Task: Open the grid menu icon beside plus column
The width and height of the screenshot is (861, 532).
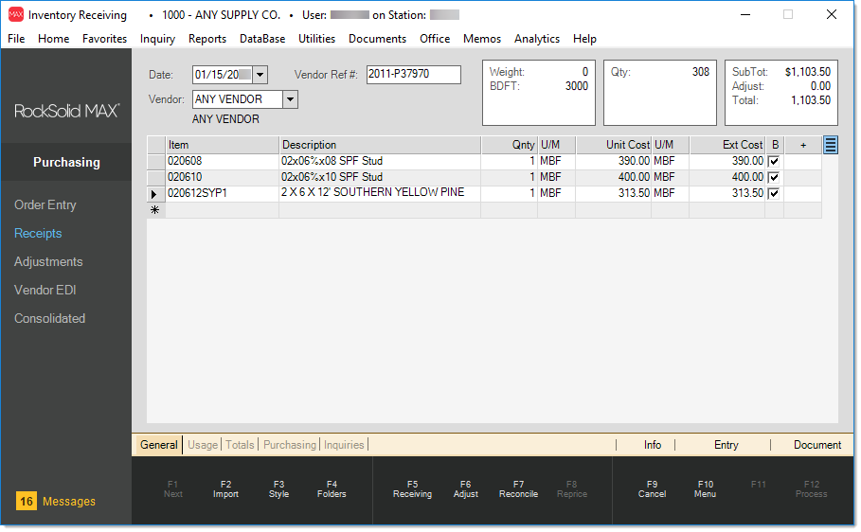Action: point(831,146)
